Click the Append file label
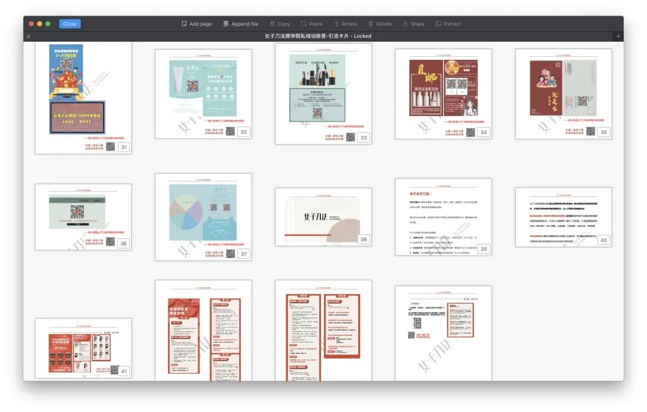Image resolution: width=647 pixels, height=412 pixels. pos(244,24)
